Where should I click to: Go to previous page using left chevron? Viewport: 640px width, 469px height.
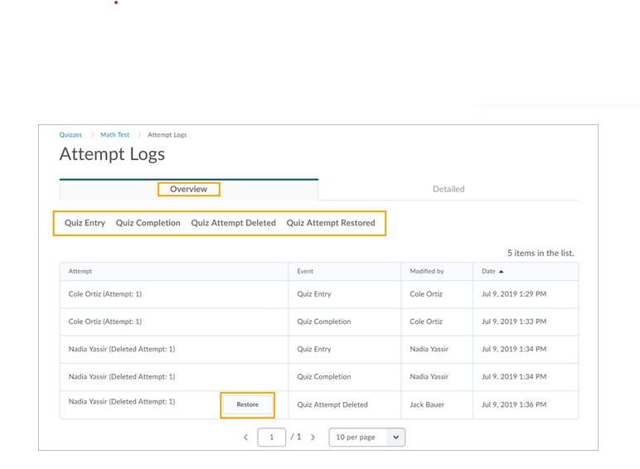click(245, 438)
